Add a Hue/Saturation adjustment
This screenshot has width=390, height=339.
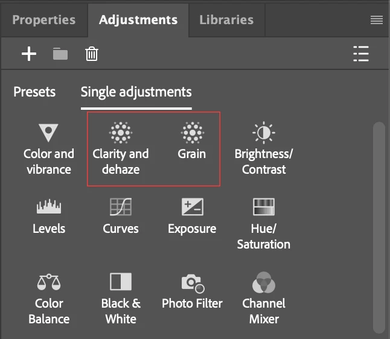(264, 224)
